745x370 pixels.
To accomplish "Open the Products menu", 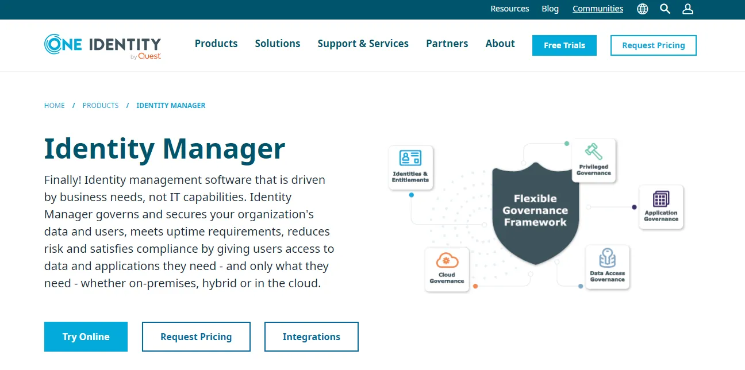I will pos(216,44).
